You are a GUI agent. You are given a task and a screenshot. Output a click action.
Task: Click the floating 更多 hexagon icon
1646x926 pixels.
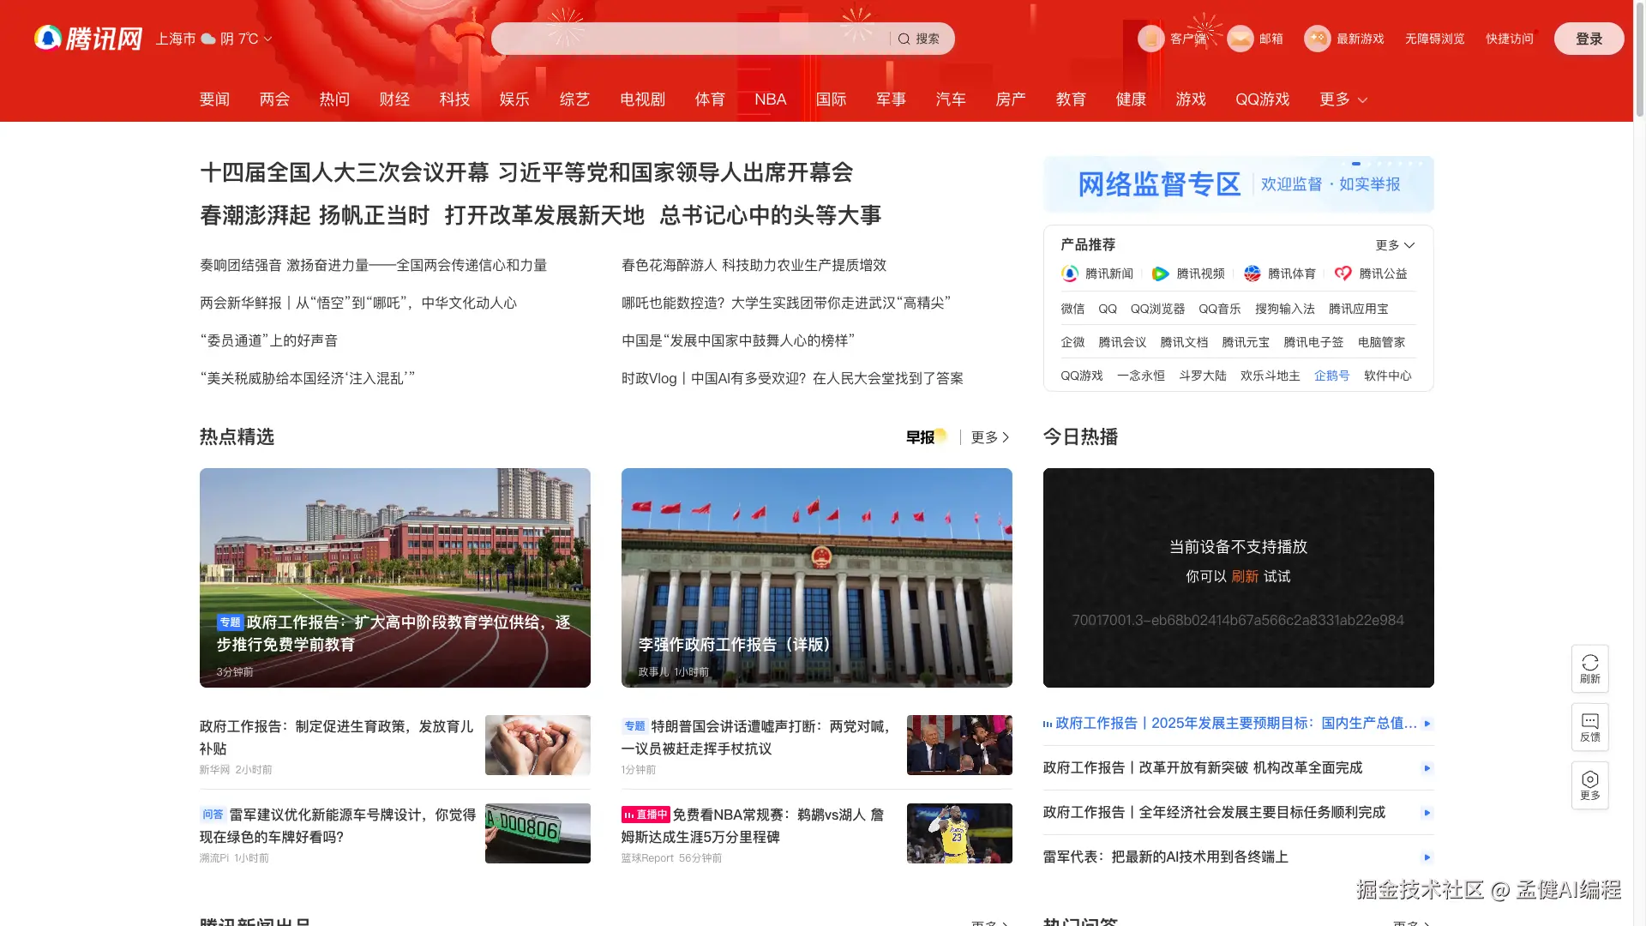coord(1589,779)
